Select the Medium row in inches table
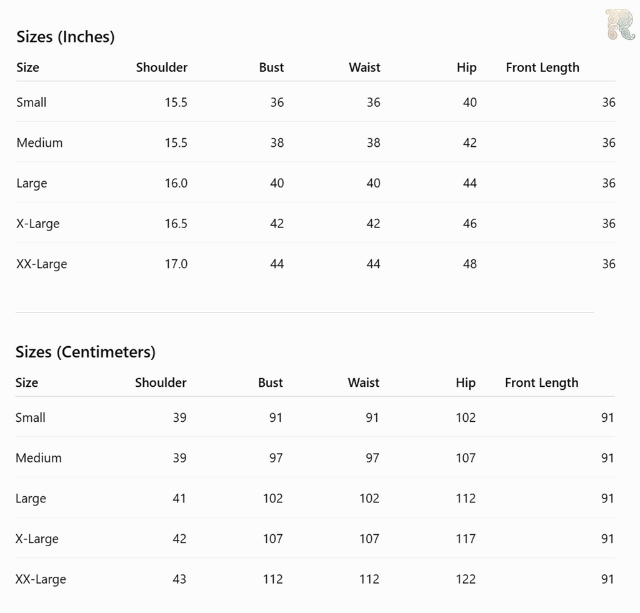This screenshot has width=640, height=613. 316,142
